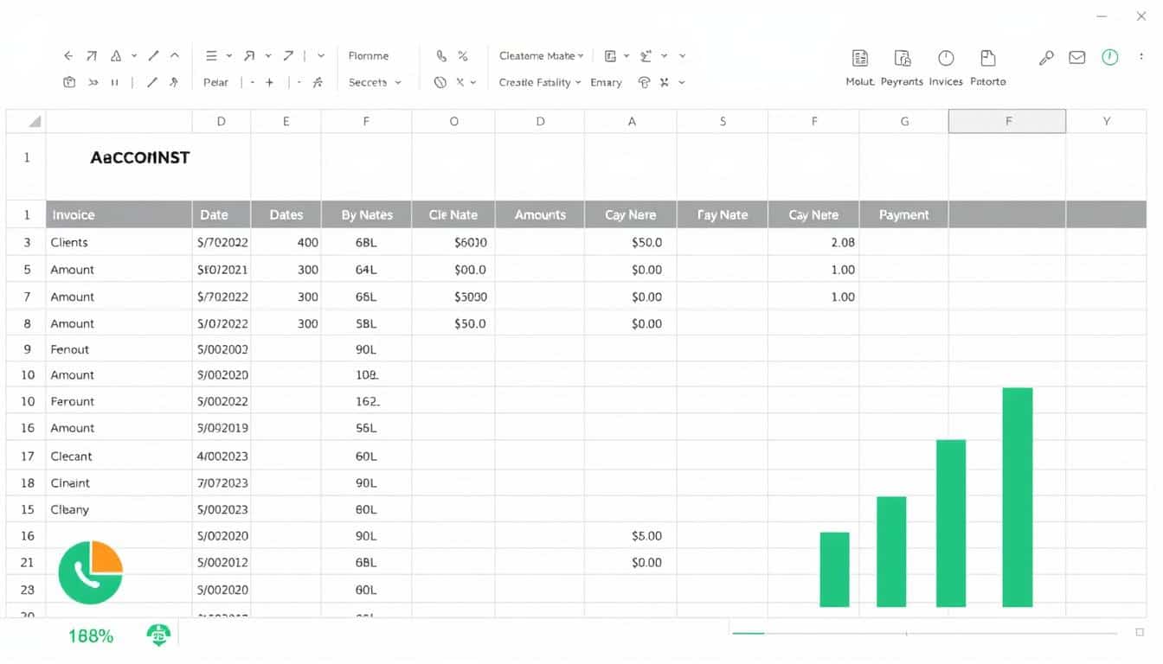Click the triangle shape tool icon
Viewport: 1163px width, 664px height.
point(115,55)
